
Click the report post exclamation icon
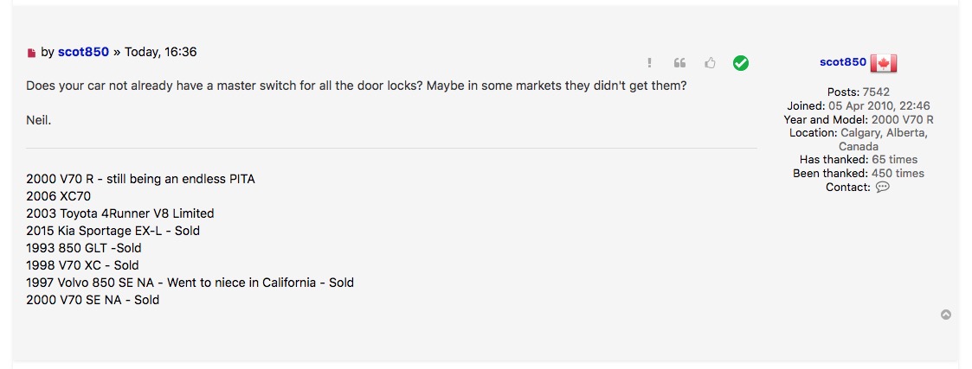coord(649,63)
